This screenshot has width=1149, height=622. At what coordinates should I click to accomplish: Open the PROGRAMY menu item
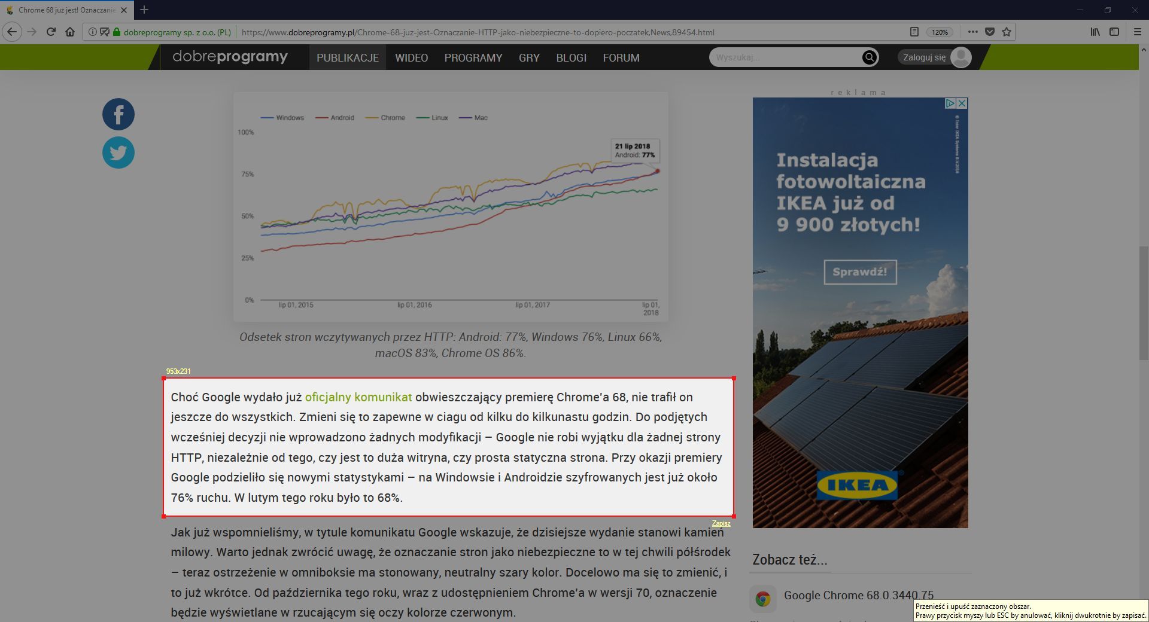point(473,58)
